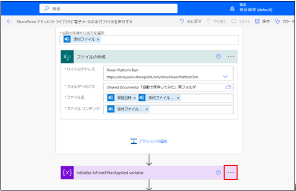The height and width of the screenshot is (191, 296).
Task: Open the environment picker icon
Action: coord(232,9)
